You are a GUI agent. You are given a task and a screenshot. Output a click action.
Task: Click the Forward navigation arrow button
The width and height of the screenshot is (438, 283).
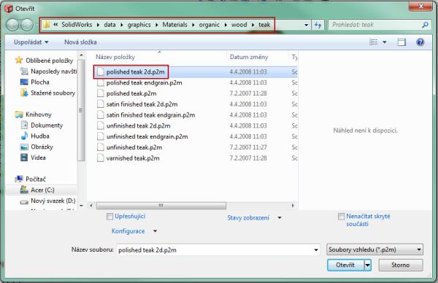[x=27, y=25]
